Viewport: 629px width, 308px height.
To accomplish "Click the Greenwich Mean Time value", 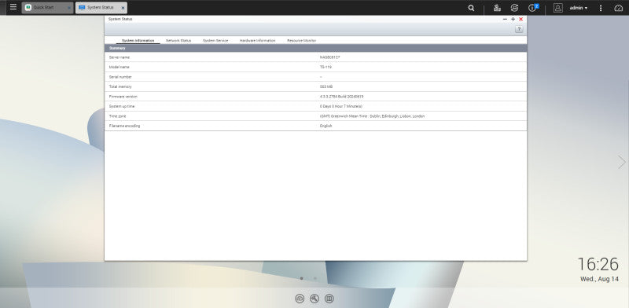I will pos(372,116).
